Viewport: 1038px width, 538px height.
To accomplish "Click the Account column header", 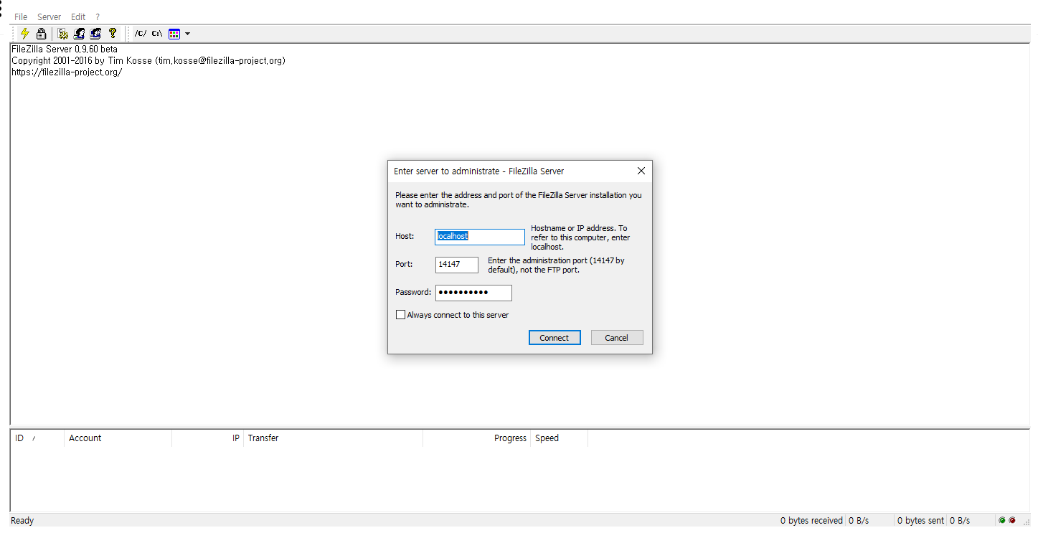I will pyautogui.click(x=118, y=438).
